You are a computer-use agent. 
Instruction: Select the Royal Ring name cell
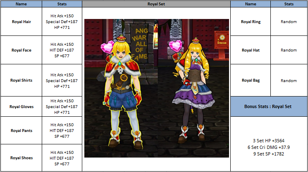(x=251, y=21)
